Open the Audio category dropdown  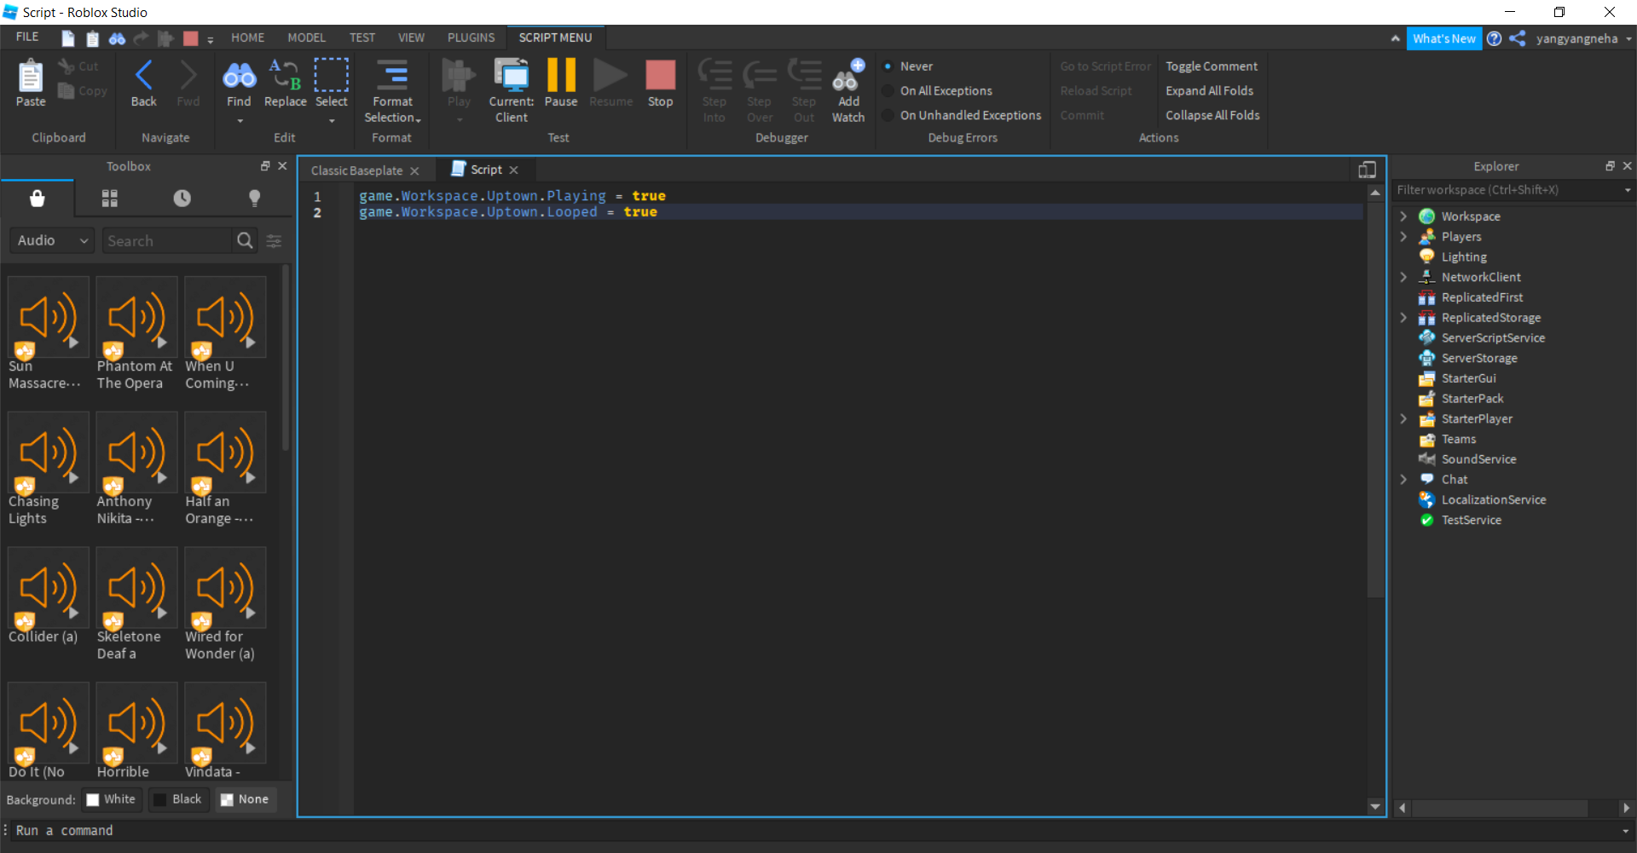point(52,241)
